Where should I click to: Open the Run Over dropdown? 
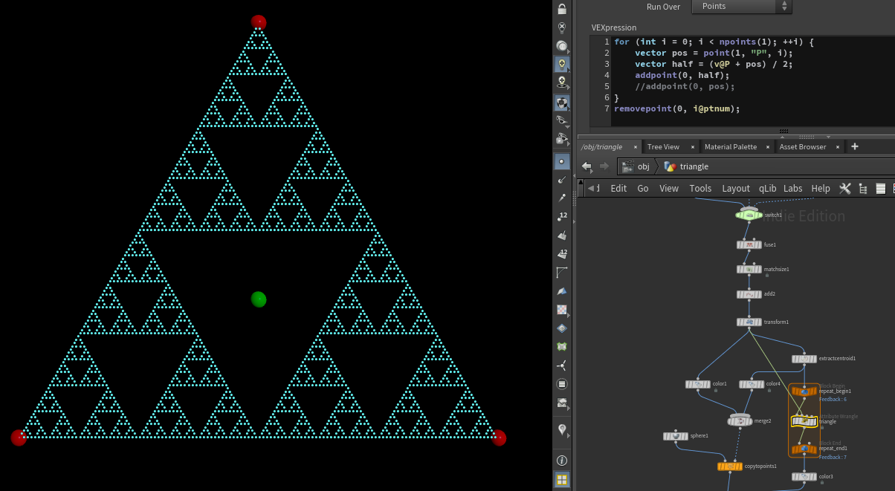coord(741,7)
